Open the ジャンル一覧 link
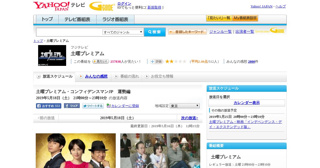320x168 pixels. pos(220,31)
